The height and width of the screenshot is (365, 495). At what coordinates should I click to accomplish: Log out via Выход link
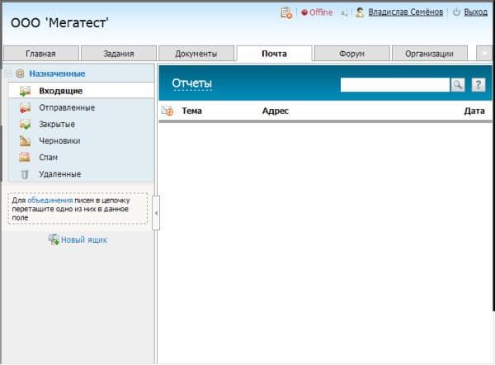tap(475, 12)
